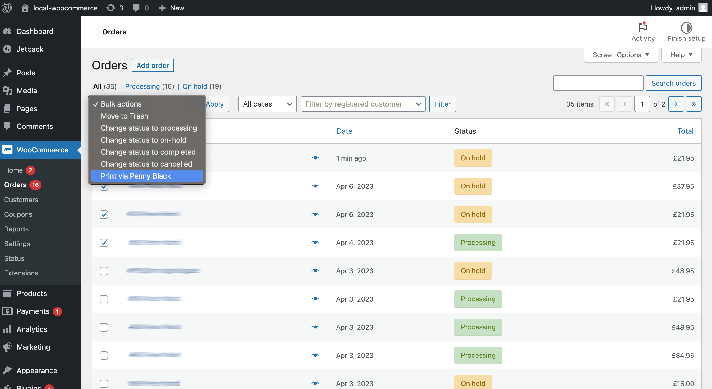Open Posts from sidebar
This screenshot has width=712, height=389.
[x=41, y=73]
